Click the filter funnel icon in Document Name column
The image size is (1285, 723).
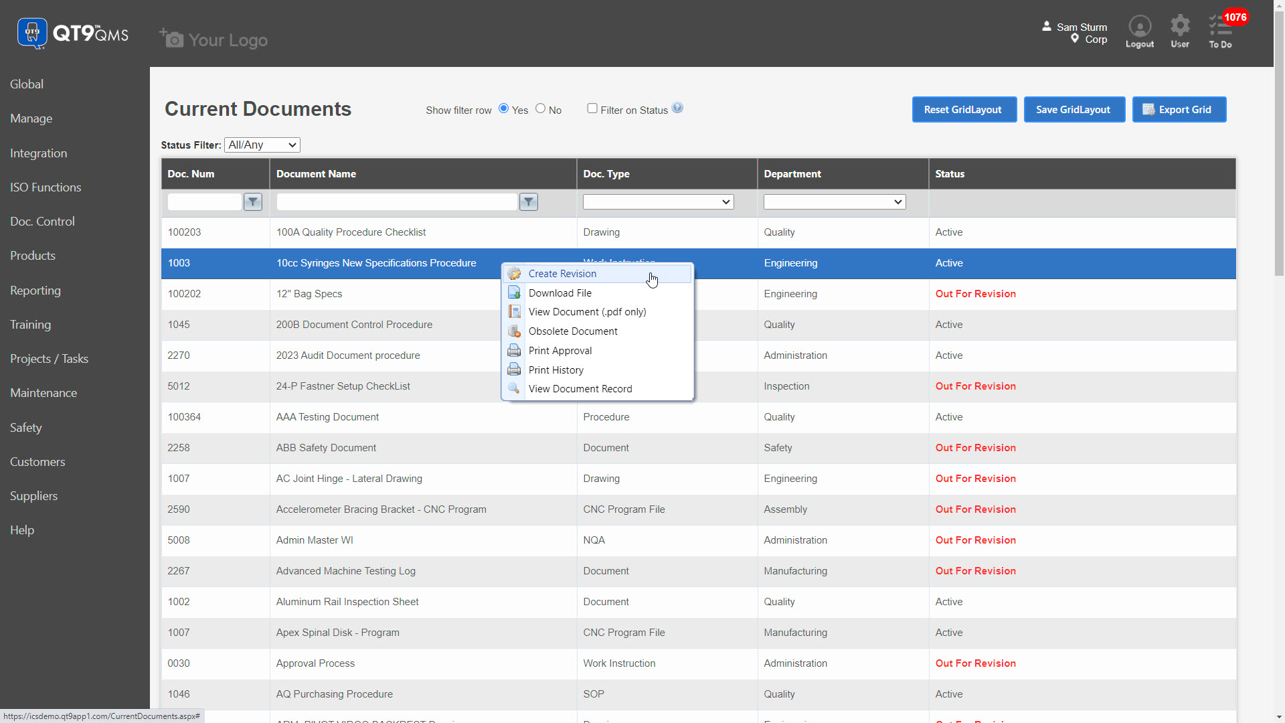(x=528, y=202)
